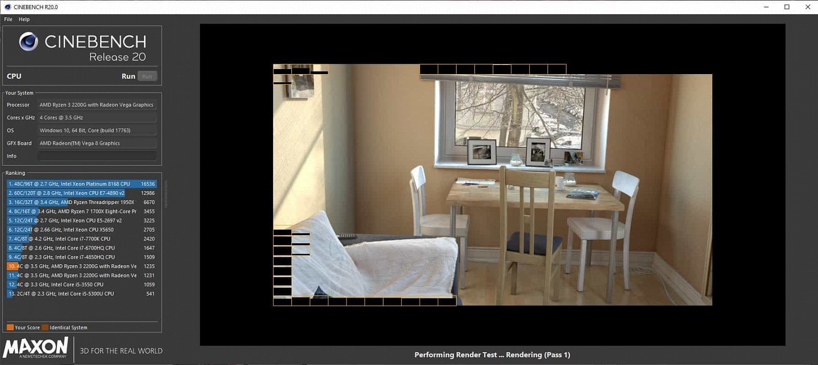
Task: Select the 'AMD Radeon(TM) Vega 8 Graphics' value
Action: 97,143
